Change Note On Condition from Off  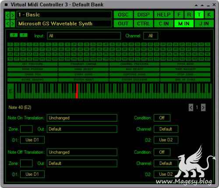(x=162, y=118)
